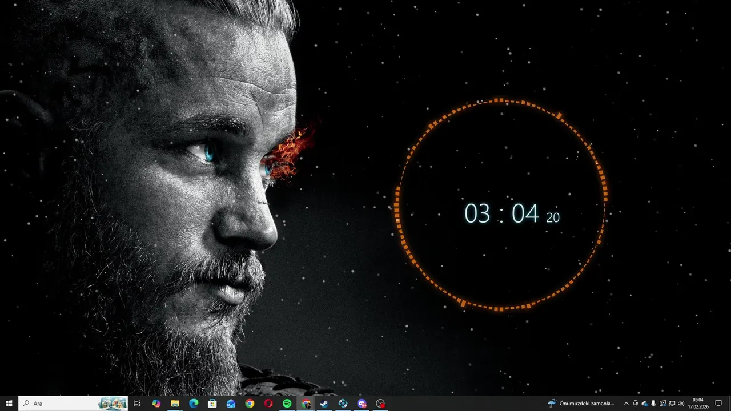
Task: Launch Microsoft Edge browser
Action: (x=194, y=404)
